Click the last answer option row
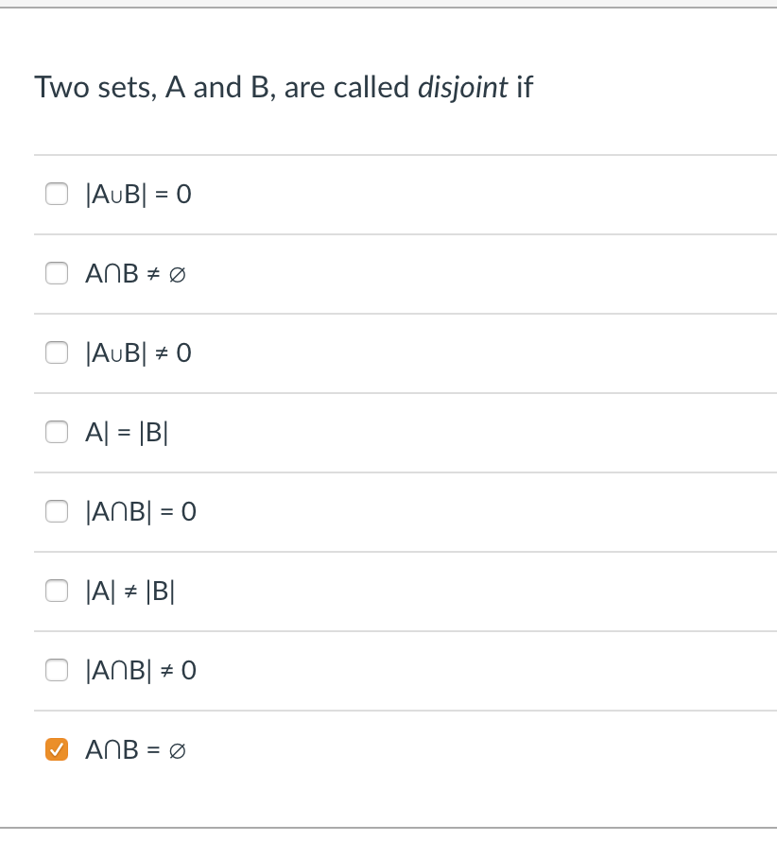777x841 pixels. (x=378, y=749)
